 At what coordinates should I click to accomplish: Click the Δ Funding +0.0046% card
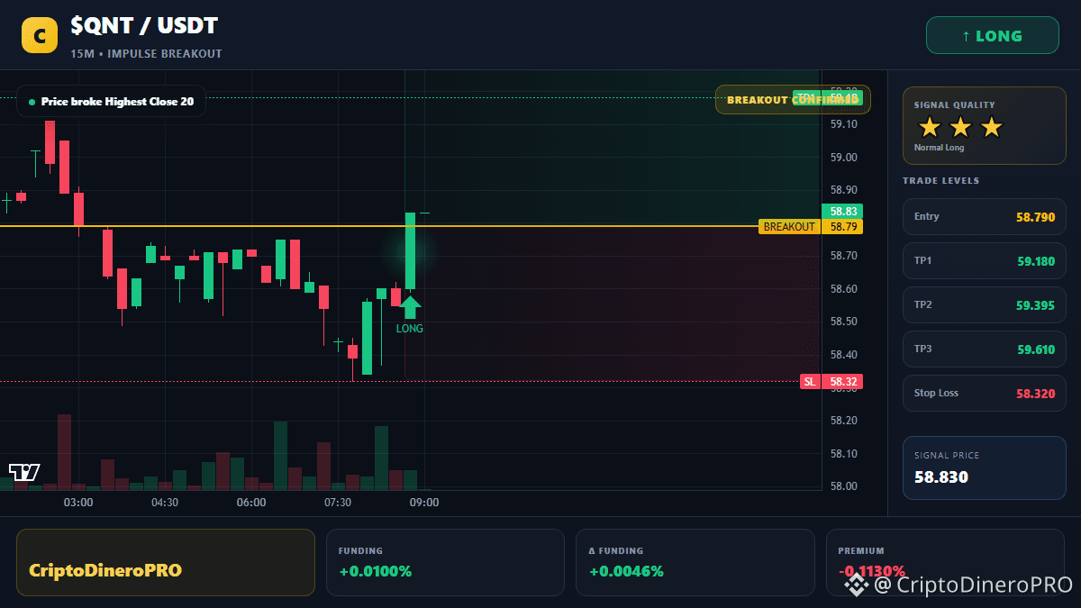pos(695,562)
